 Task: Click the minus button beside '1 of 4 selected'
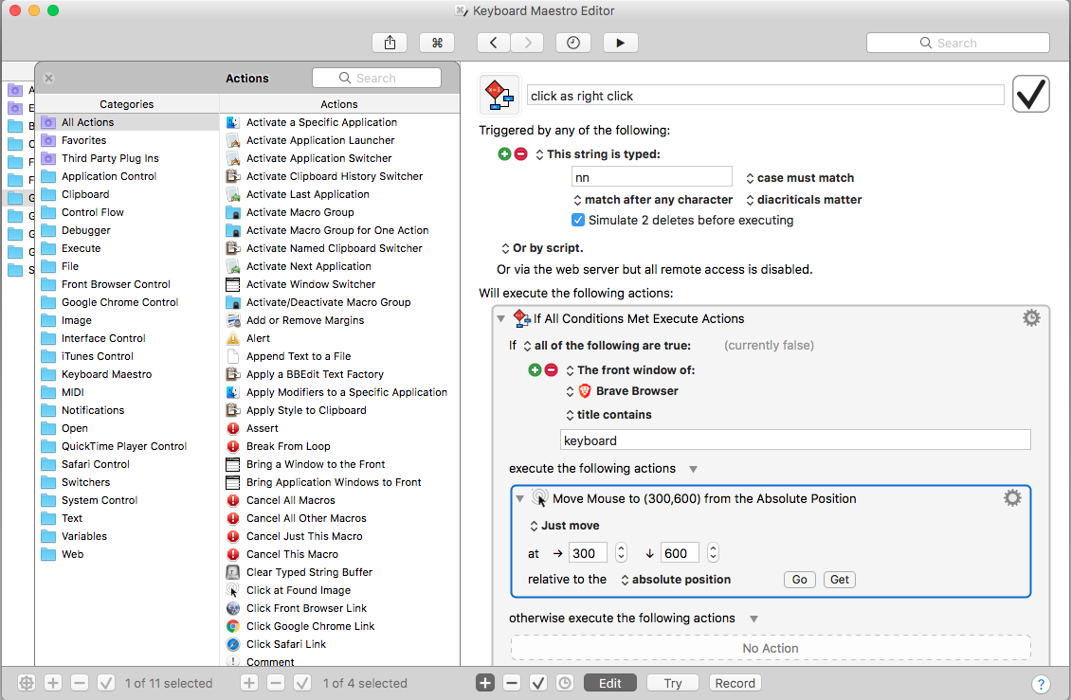(x=275, y=683)
